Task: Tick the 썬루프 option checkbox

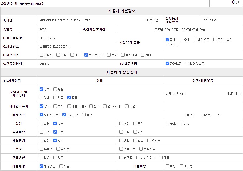Action: 121,158
